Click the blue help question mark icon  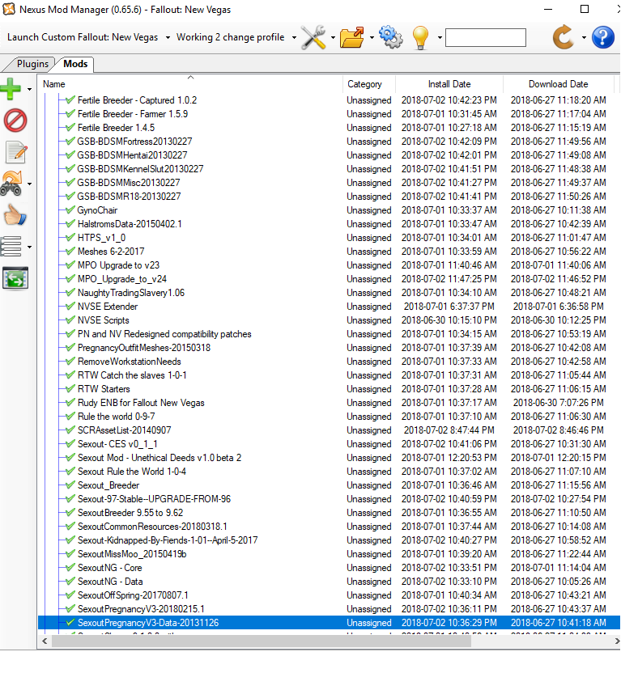603,37
